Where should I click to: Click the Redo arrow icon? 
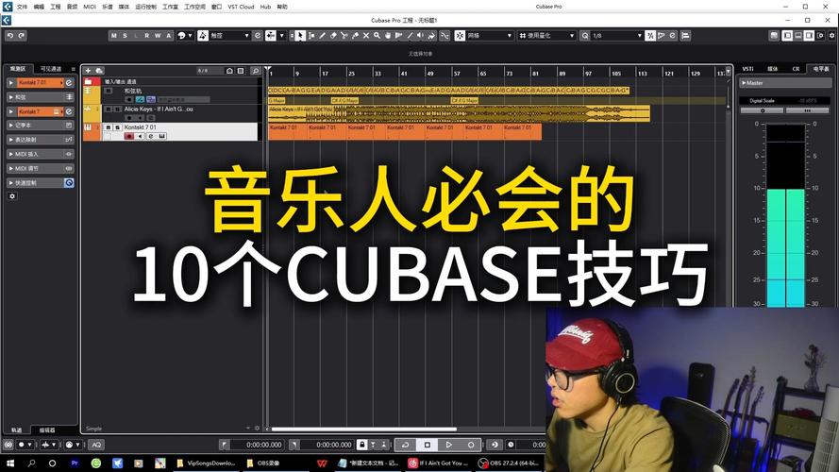pyautogui.click(x=22, y=35)
